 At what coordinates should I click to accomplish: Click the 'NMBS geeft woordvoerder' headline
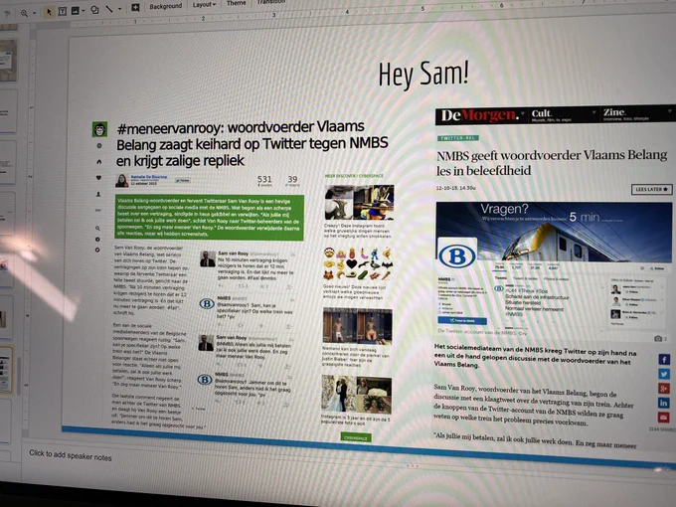click(552, 162)
